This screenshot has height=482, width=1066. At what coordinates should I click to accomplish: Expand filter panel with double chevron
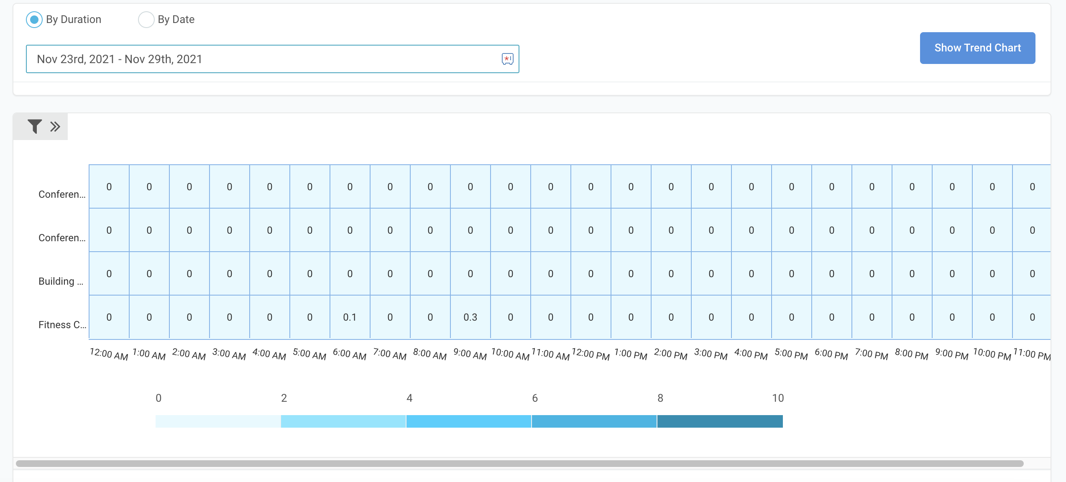55,127
